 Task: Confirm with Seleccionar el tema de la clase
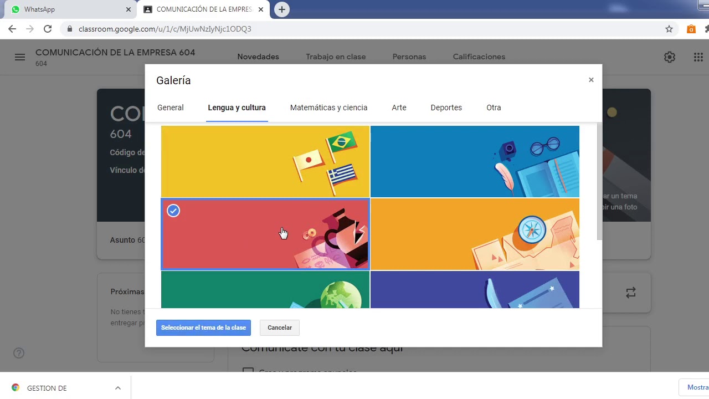tap(203, 328)
